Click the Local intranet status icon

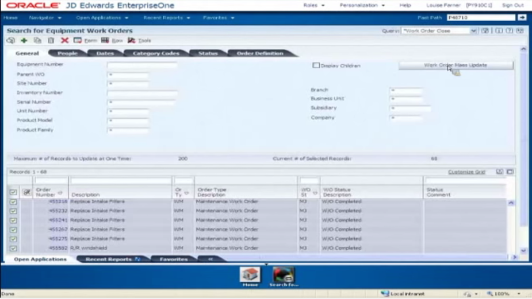tap(385, 294)
